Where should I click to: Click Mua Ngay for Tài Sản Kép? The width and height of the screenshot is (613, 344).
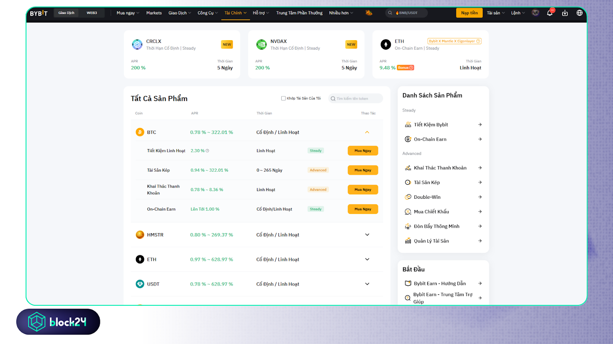(x=363, y=170)
